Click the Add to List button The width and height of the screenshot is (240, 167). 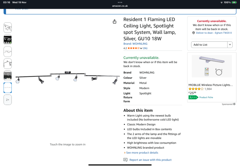(x=209, y=45)
